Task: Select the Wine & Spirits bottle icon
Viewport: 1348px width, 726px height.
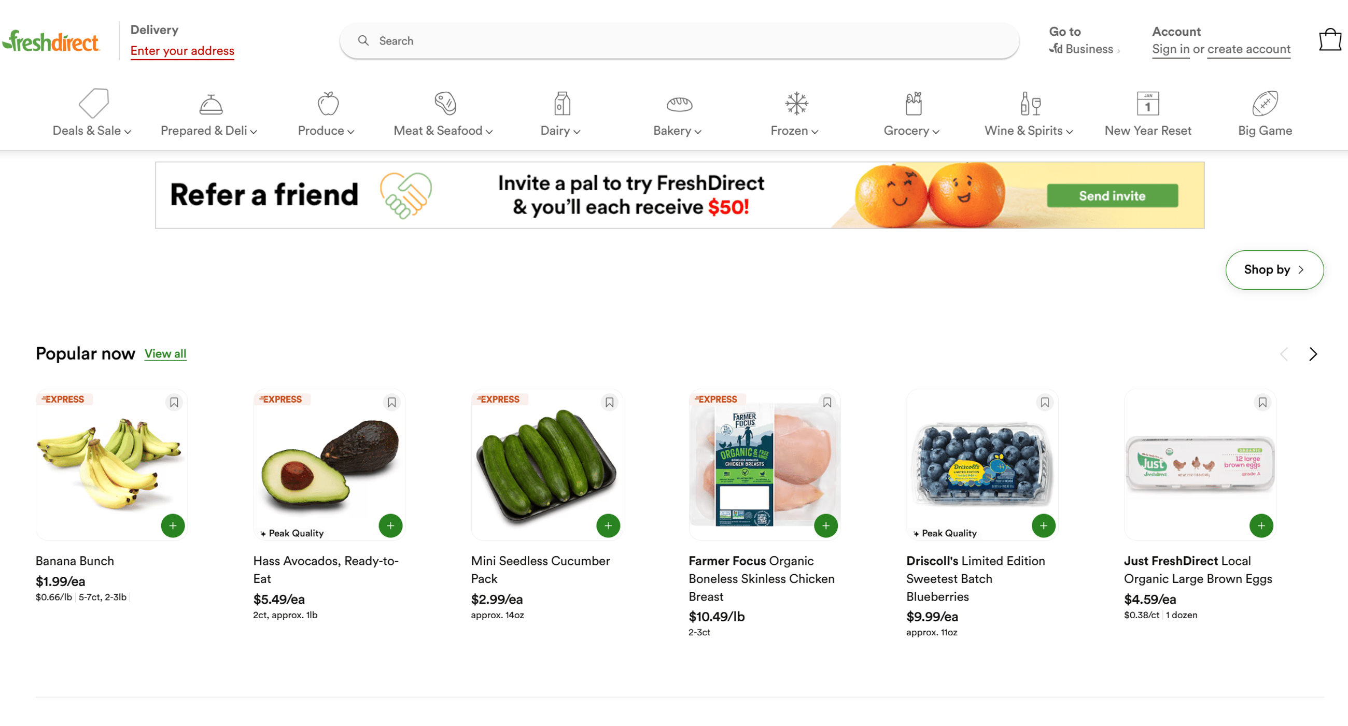Action: coord(1029,105)
